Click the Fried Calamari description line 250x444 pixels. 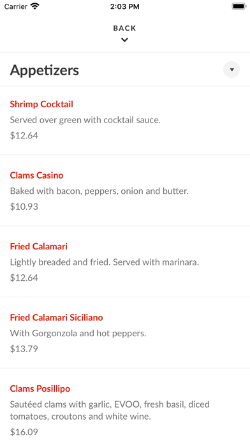(x=105, y=262)
